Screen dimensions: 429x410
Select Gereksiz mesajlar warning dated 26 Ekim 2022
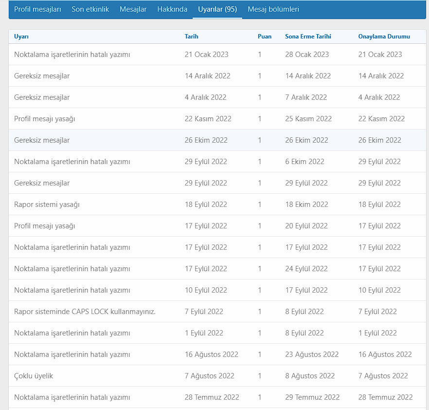[x=42, y=140]
